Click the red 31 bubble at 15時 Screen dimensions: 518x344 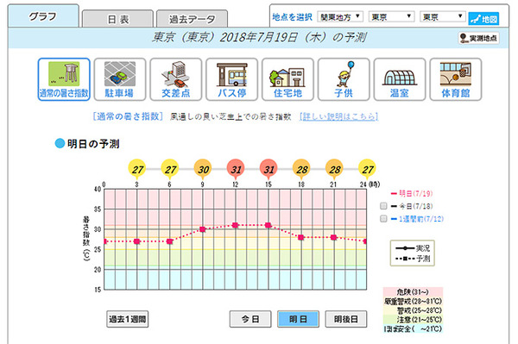point(268,168)
